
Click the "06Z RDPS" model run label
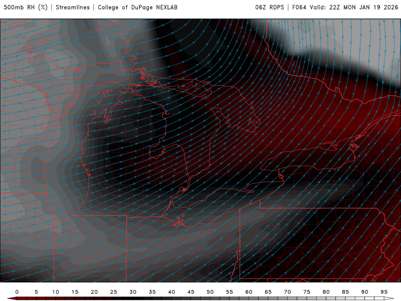point(270,7)
